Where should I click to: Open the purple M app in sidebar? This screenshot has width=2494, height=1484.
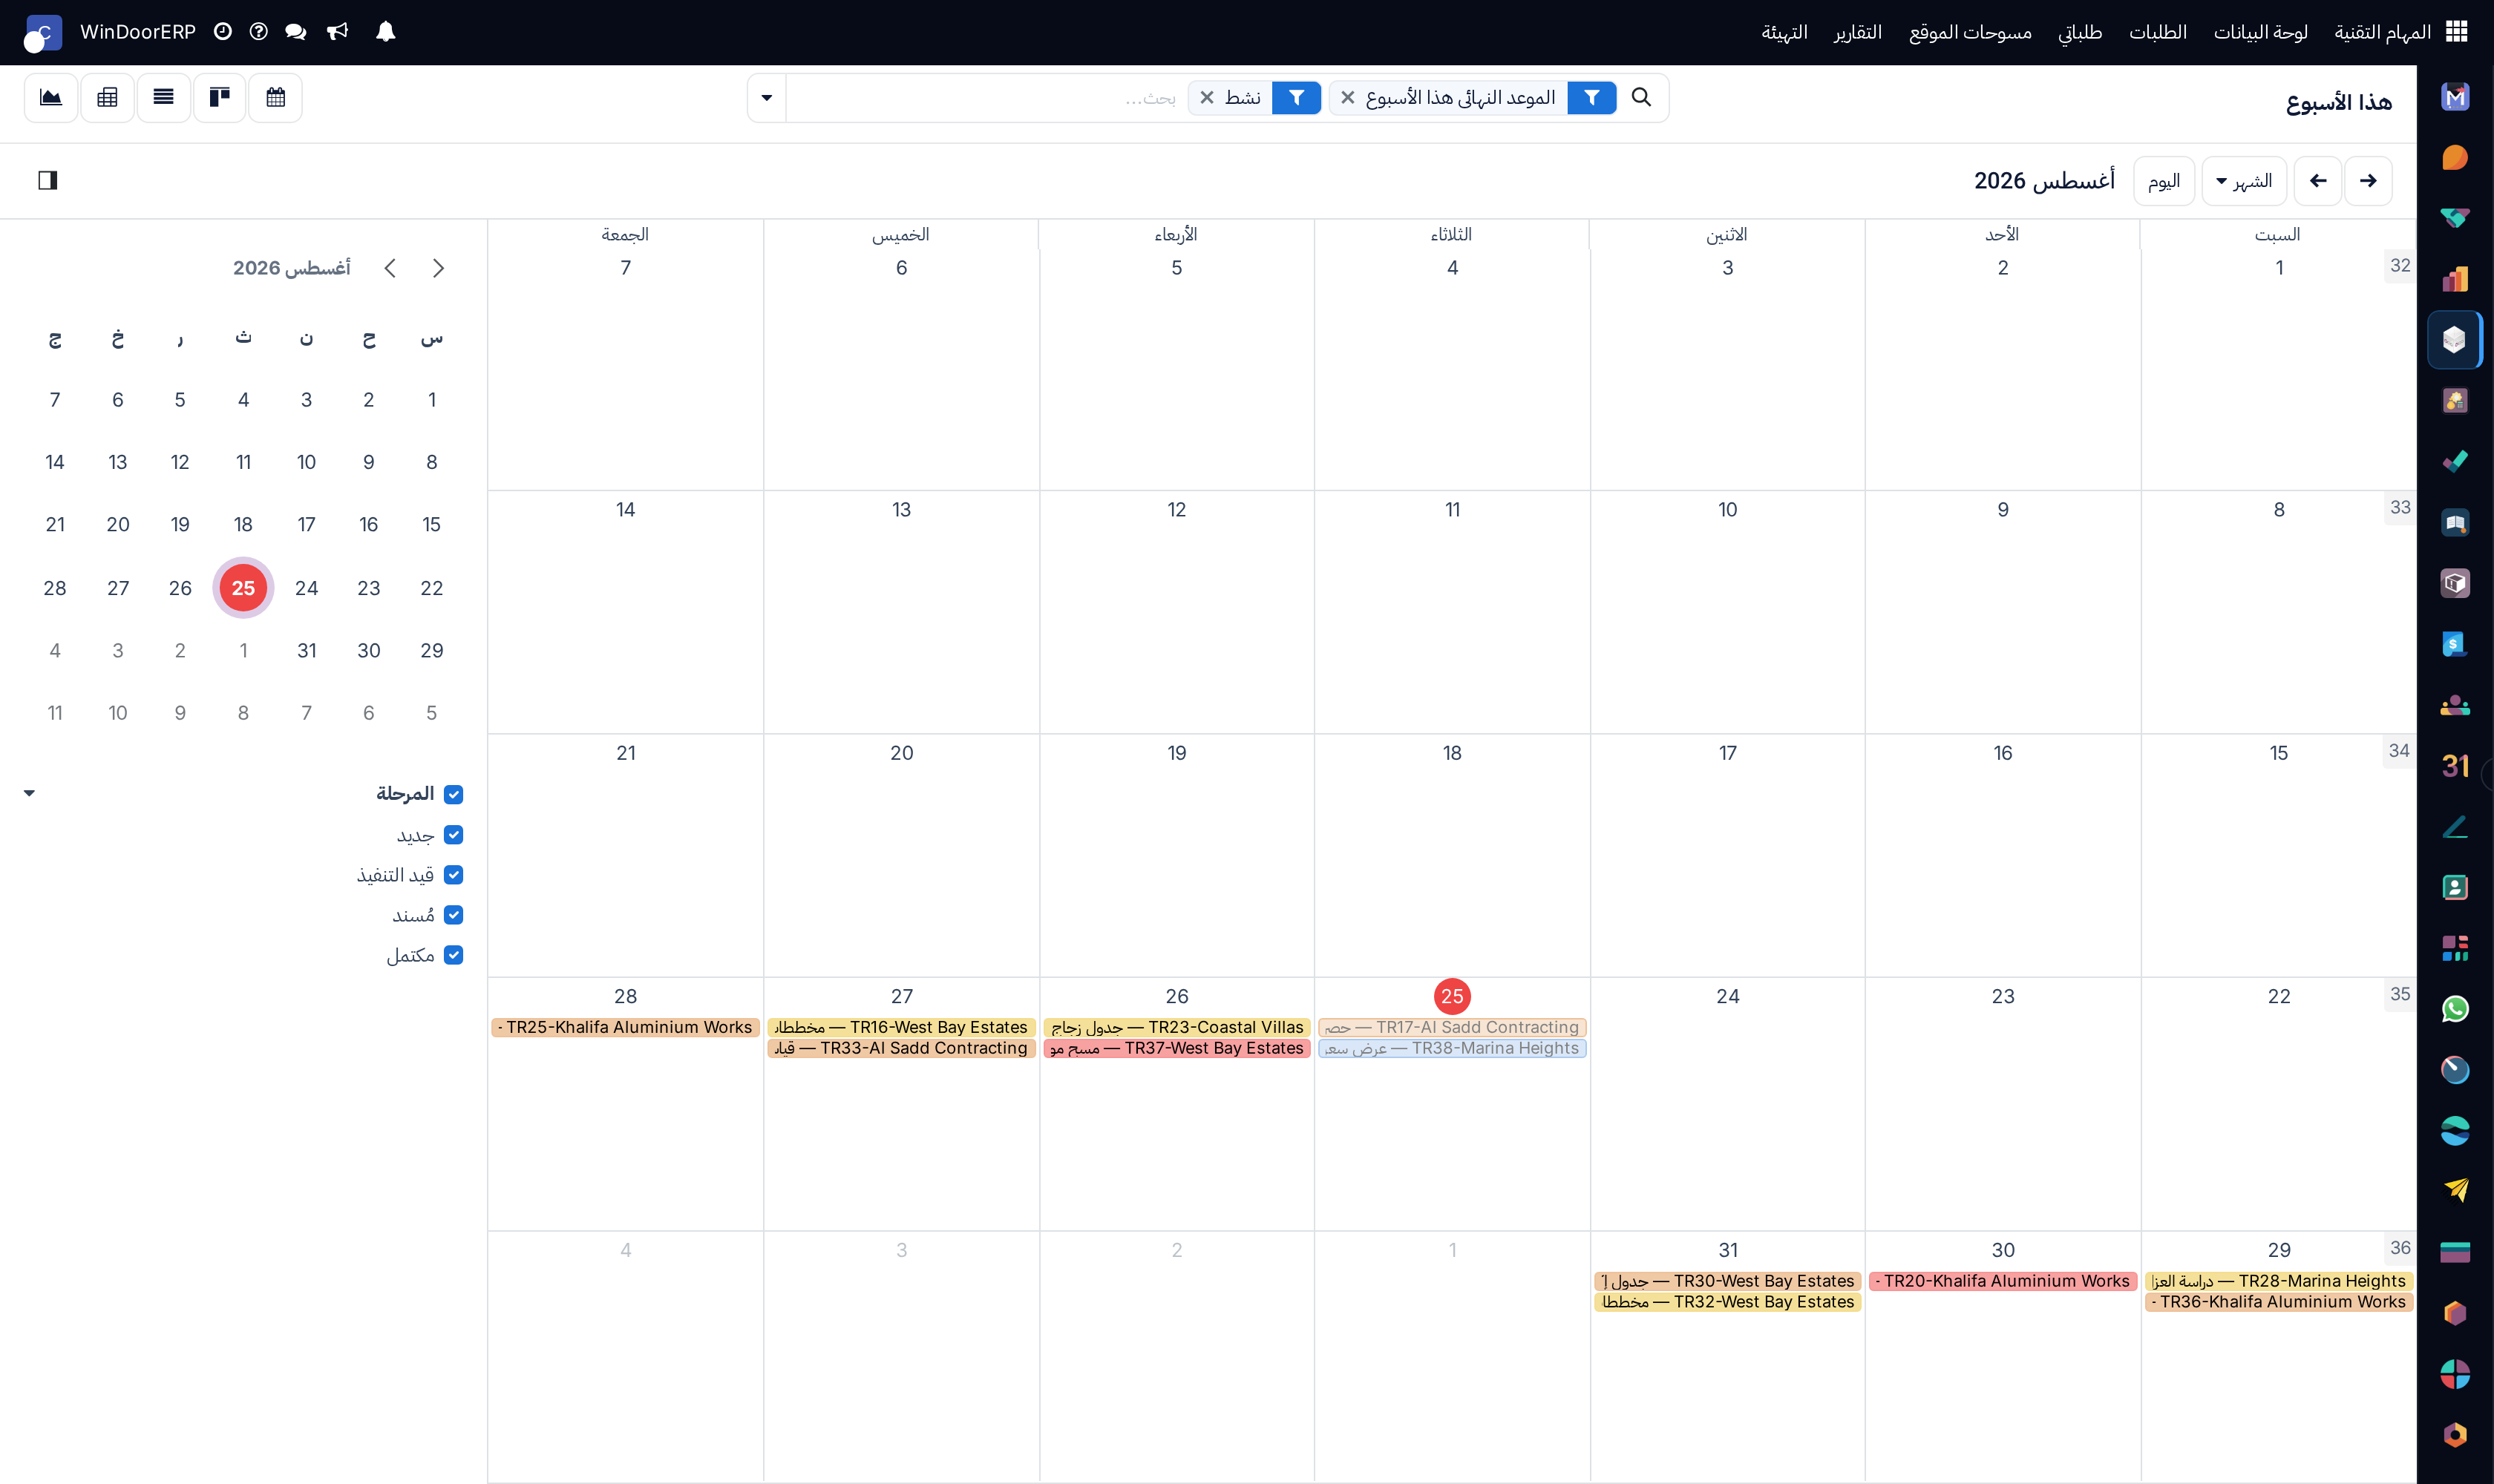(2455, 97)
